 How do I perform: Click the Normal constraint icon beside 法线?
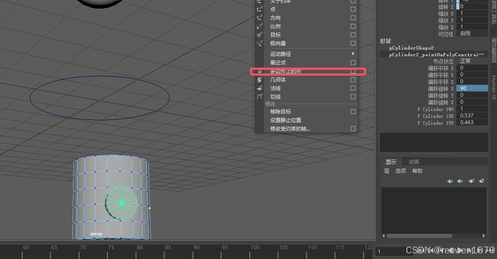[x=260, y=88]
